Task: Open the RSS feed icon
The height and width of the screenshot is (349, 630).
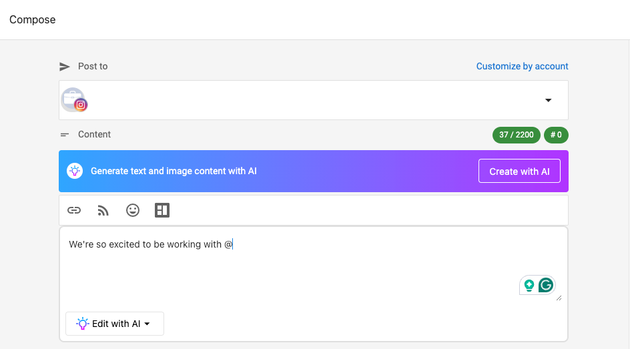Action: [103, 210]
